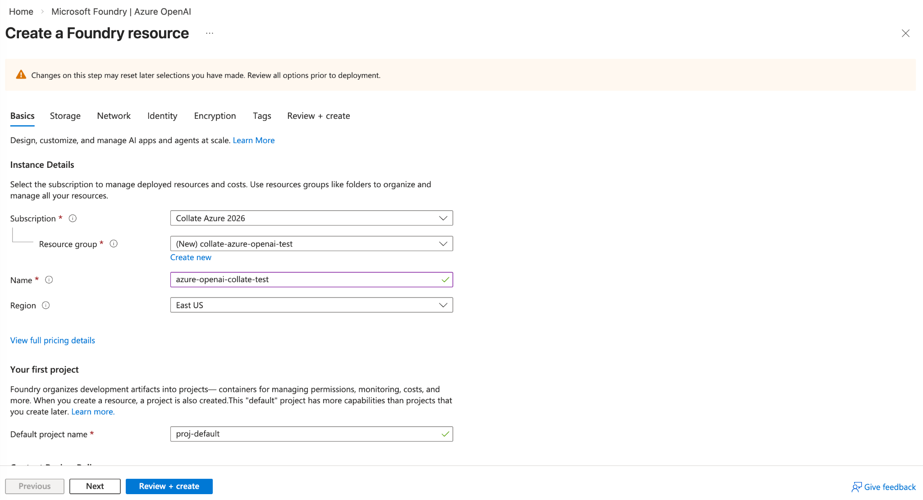This screenshot has width=923, height=500.
Task: Open the Learn more projects link
Action: (x=93, y=411)
